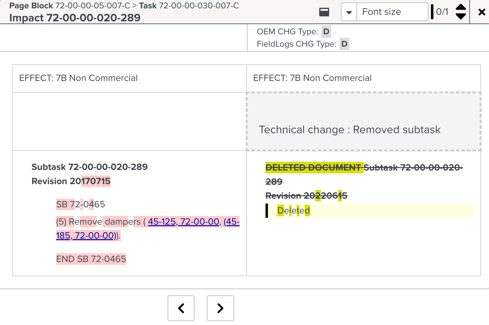This screenshot has height=325, width=489.
Task: Click Task 72-00-00-030-007-C breadcrumb
Action: click(x=189, y=6)
